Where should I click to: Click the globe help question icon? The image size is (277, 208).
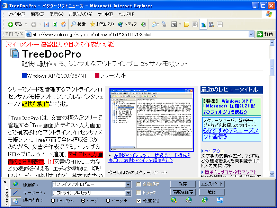pyautogui.click(x=204, y=200)
